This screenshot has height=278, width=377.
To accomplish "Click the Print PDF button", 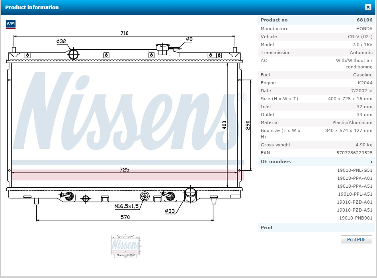I will coord(356,239).
